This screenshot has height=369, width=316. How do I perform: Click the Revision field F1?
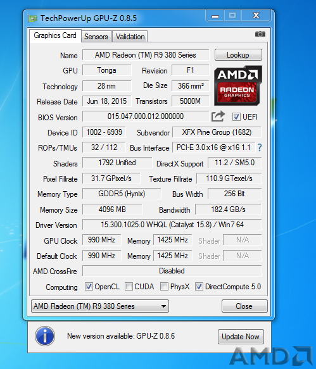click(190, 70)
